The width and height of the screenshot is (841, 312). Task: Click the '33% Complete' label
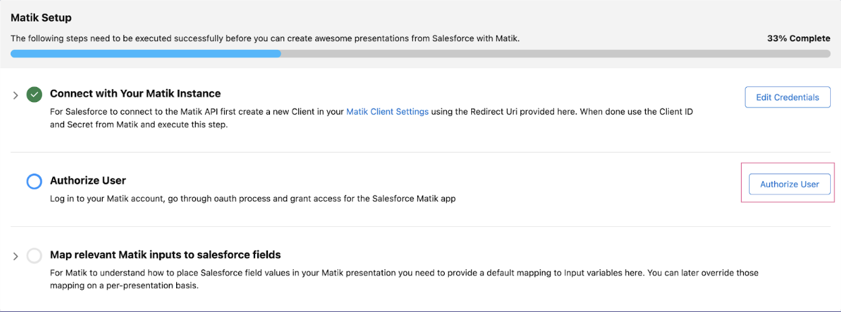tap(798, 38)
